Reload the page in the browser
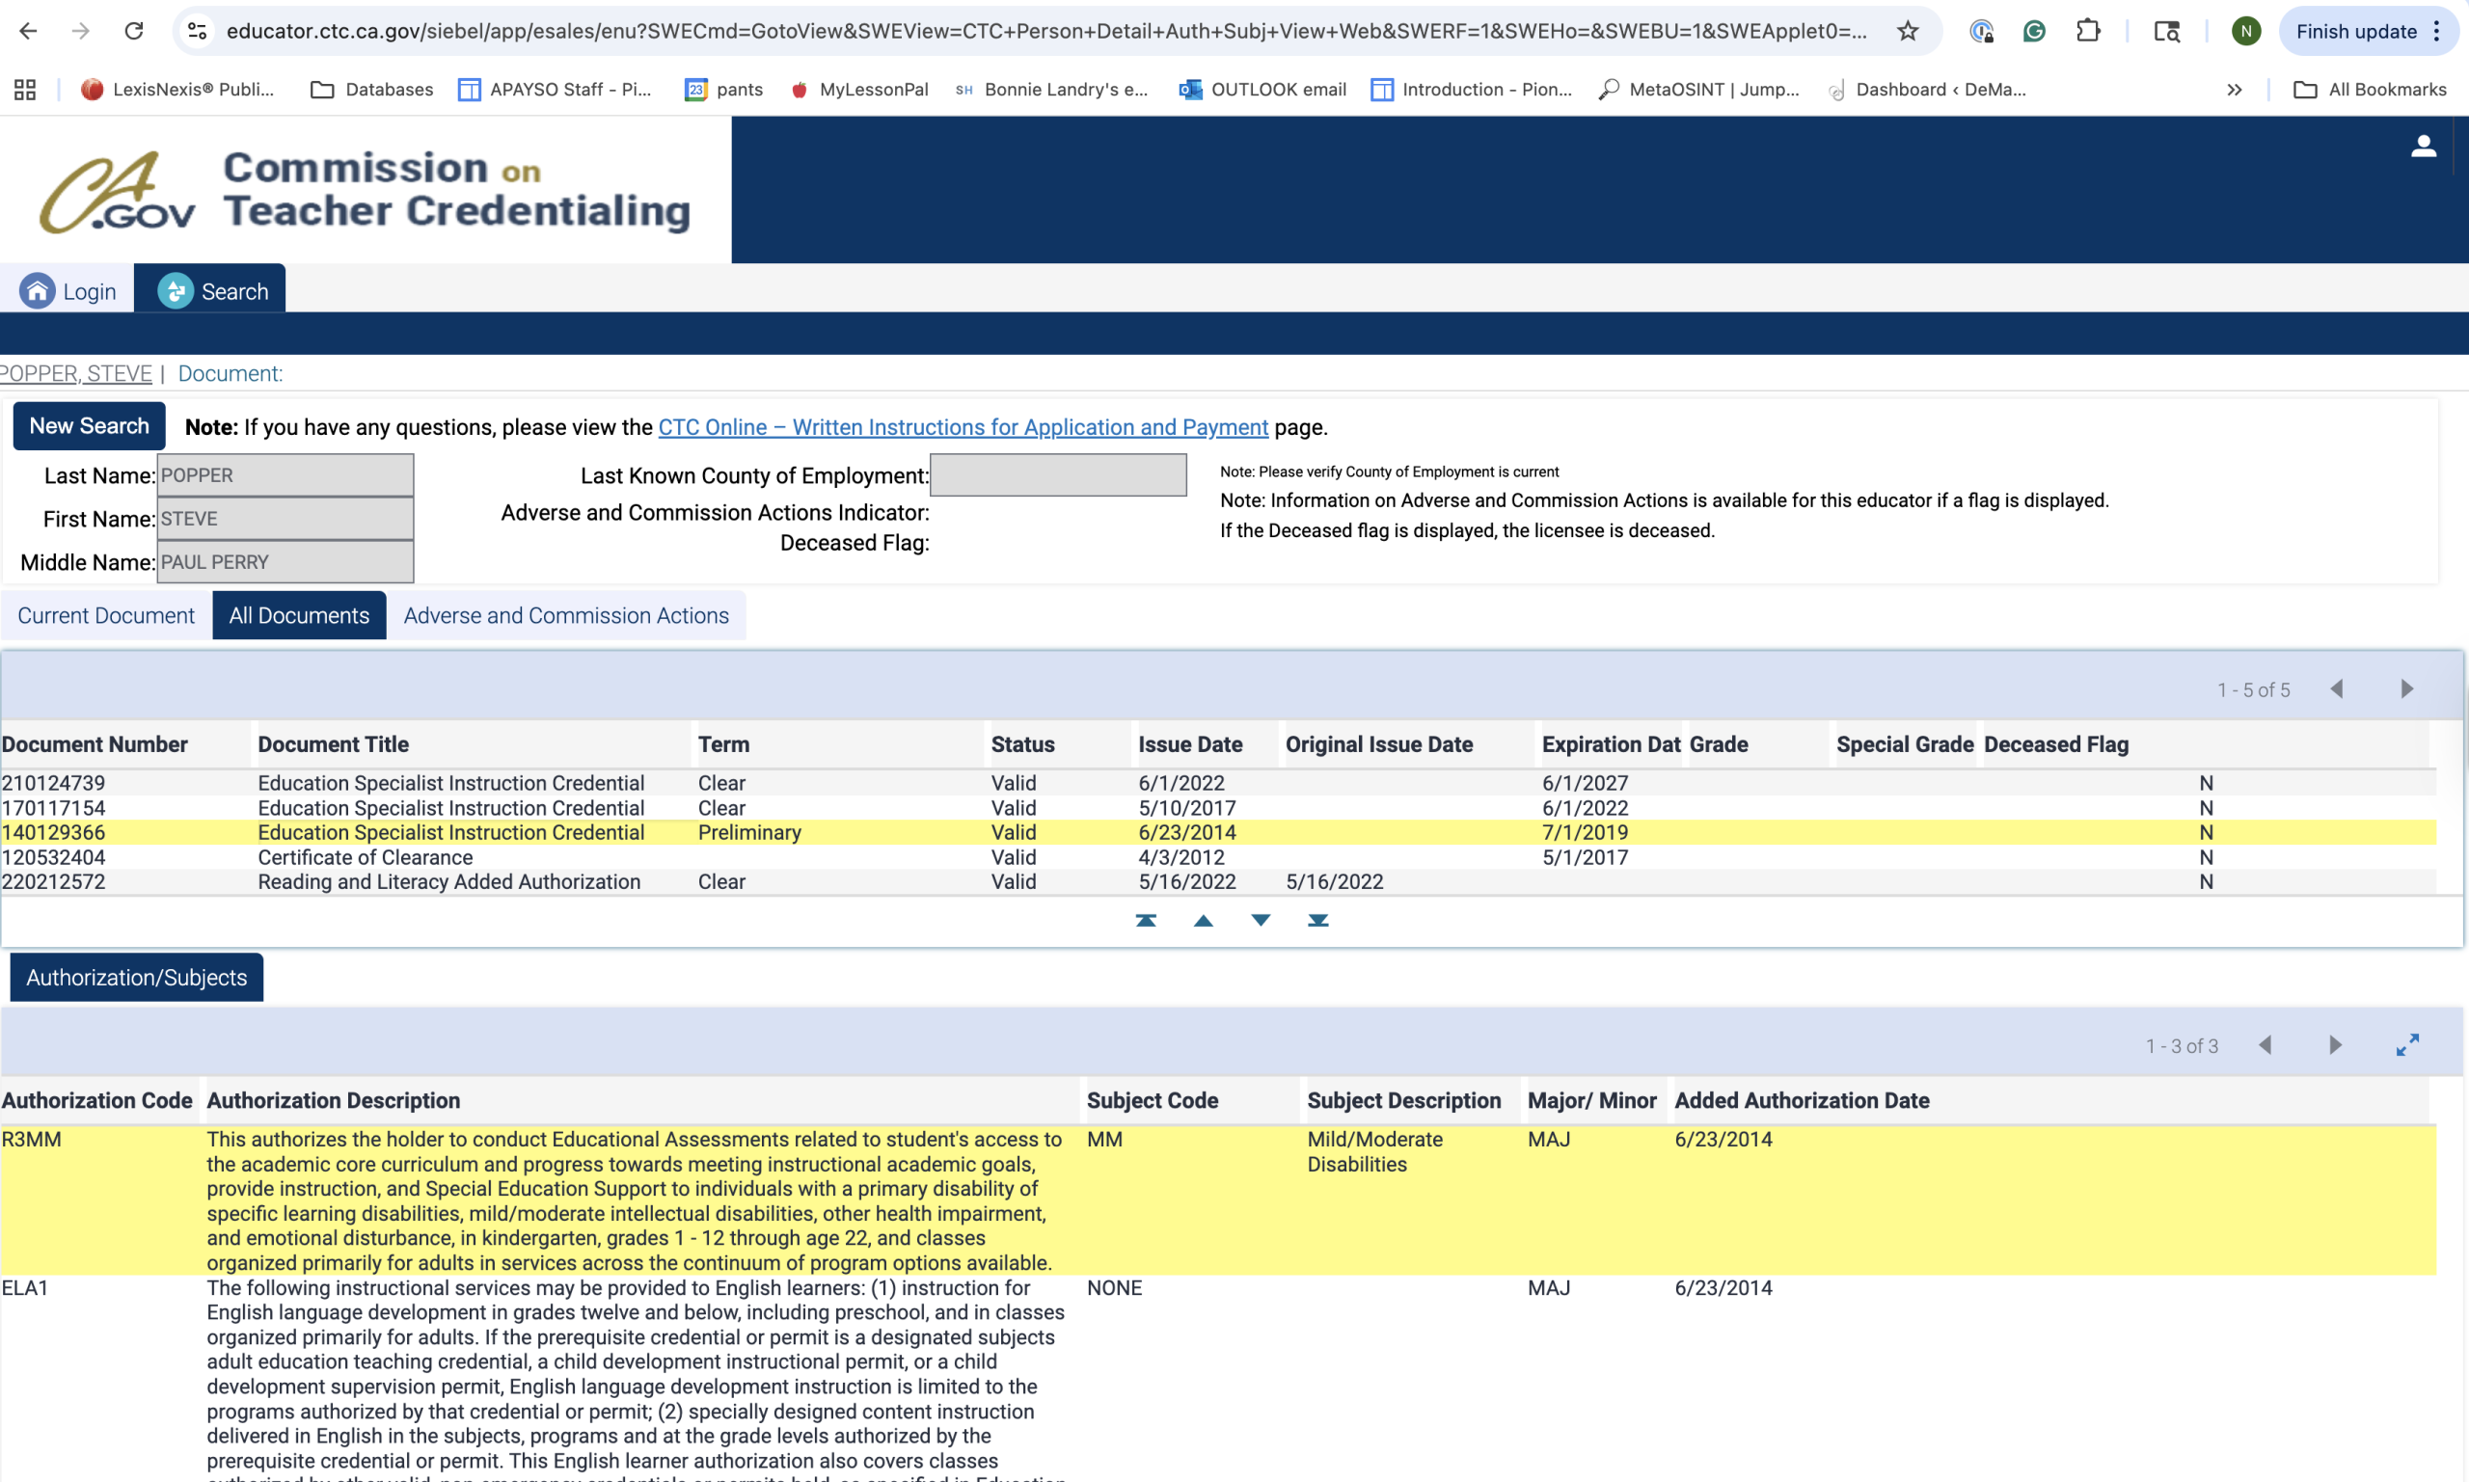Screen dimensions: 2469x1482 134,31
